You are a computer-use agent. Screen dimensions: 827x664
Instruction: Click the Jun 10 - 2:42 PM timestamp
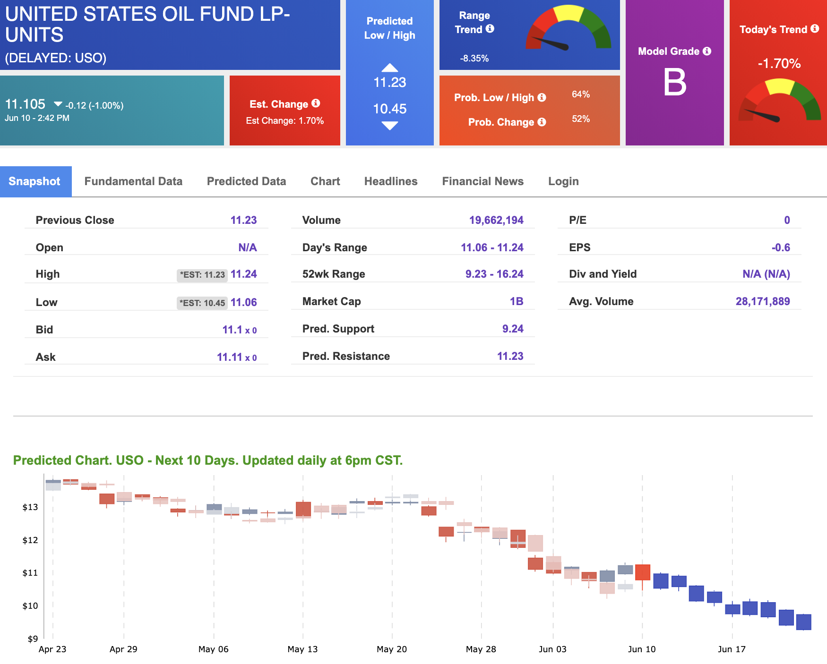[37, 118]
